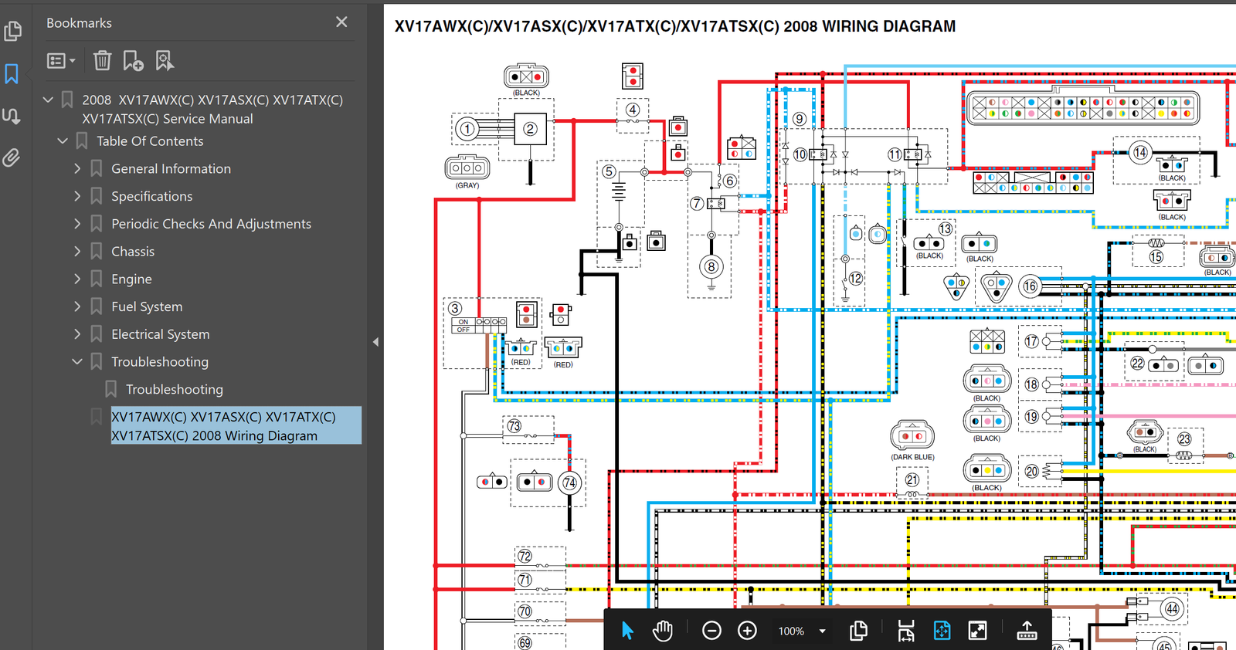1236x650 pixels.
Task: Go to Periodic Checks And Adjustments
Action: click(x=211, y=224)
